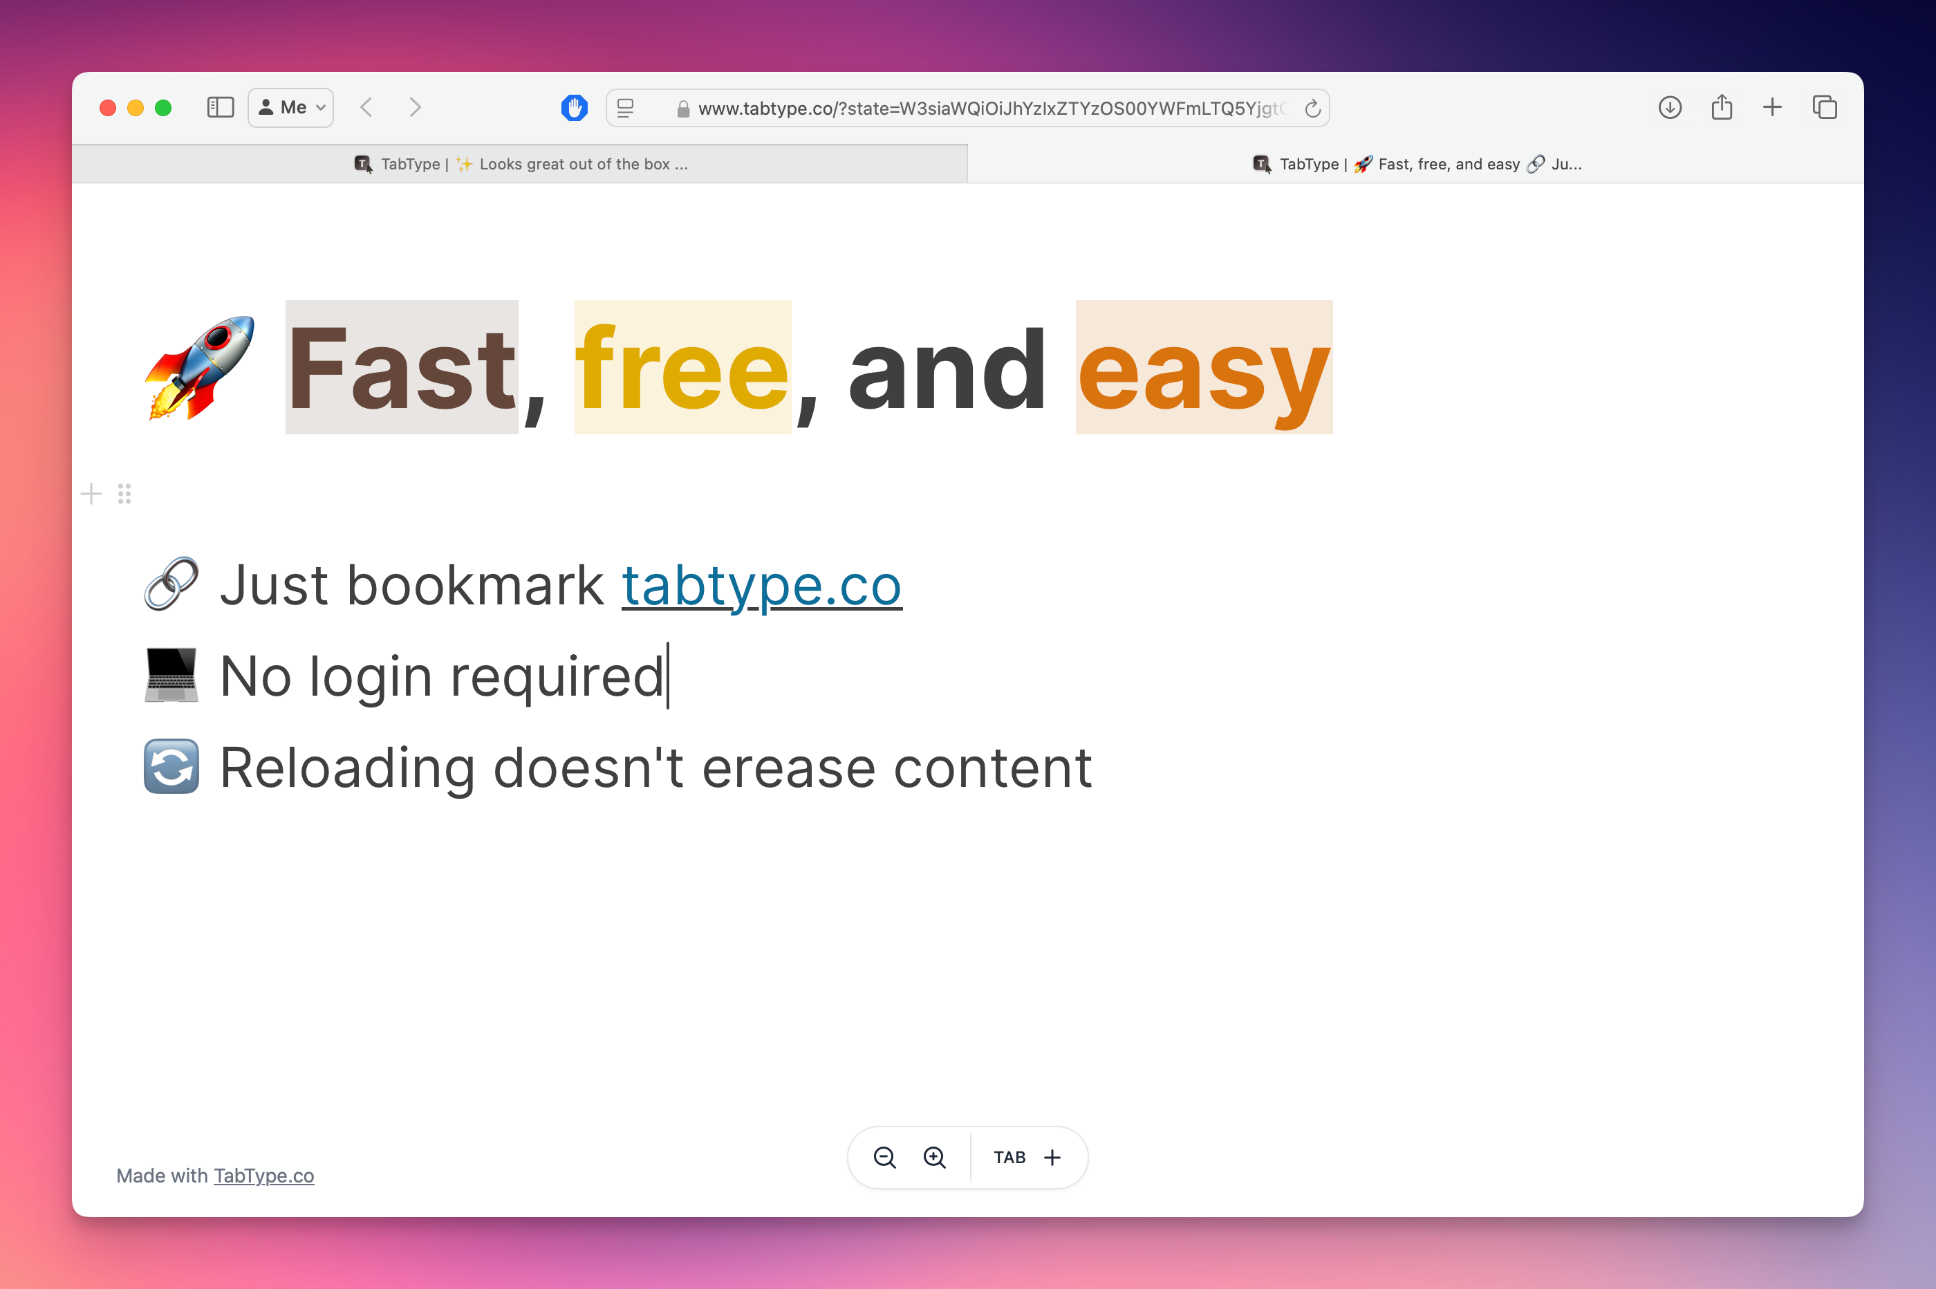Open the Me profile dropdown
Viewport: 1936px width, 1289px height.
[291, 108]
